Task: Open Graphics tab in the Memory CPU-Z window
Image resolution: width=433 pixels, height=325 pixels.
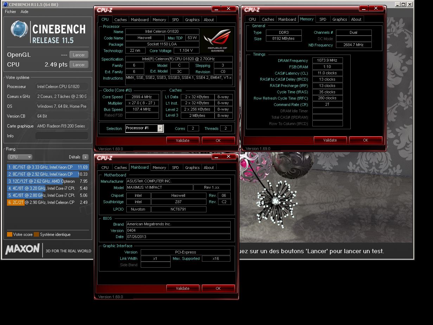Action: click(x=340, y=19)
